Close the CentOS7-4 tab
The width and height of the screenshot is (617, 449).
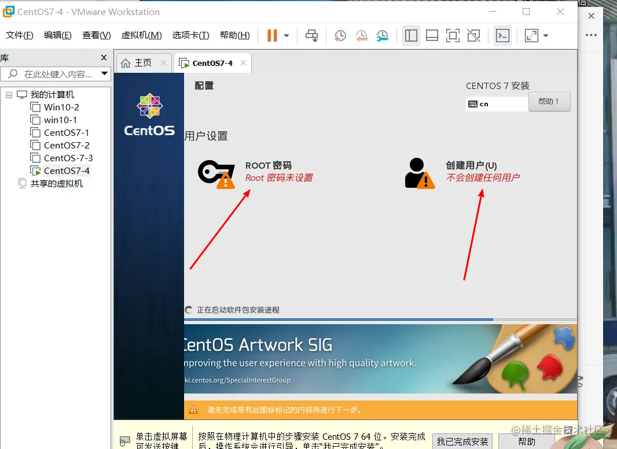click(x=243, y=63)
